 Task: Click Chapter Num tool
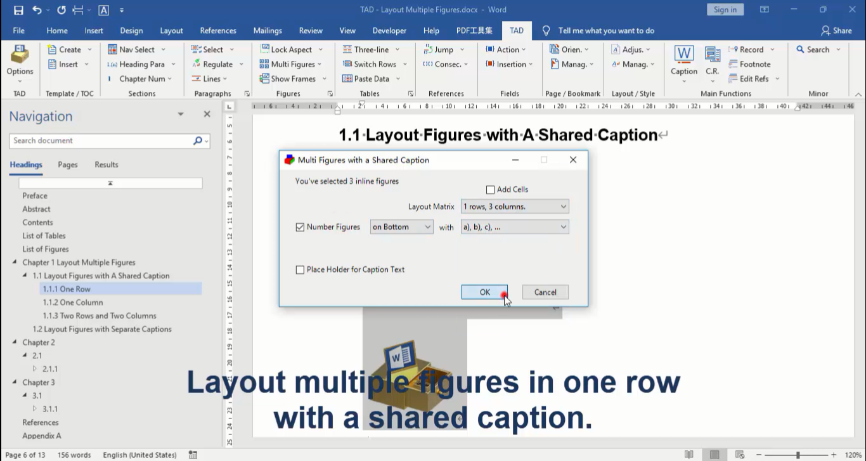point(141,79)
